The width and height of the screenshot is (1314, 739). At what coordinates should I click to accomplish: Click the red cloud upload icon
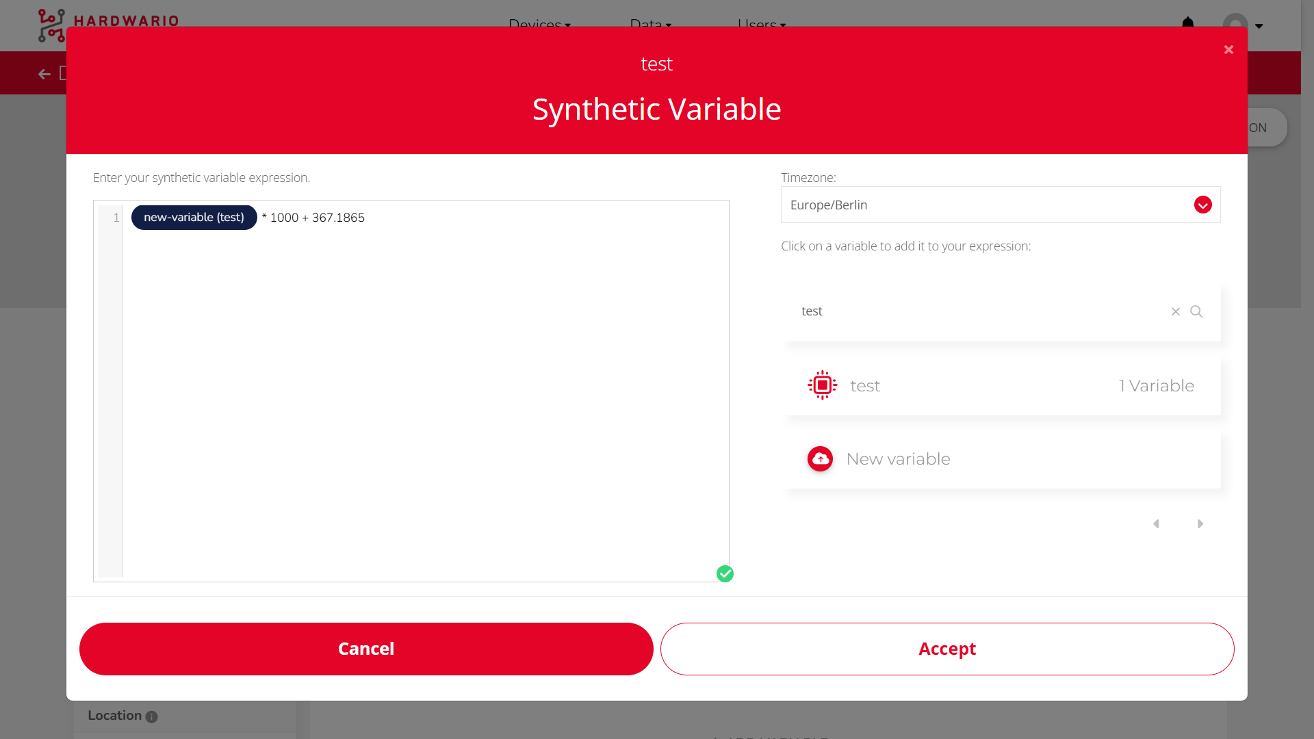point(820,458)
